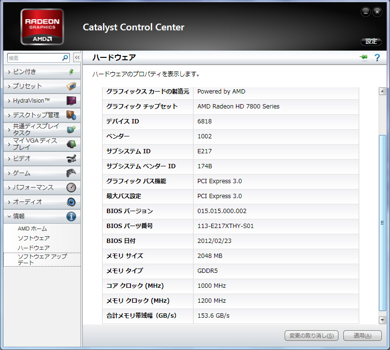
Task: Pin this page with green pushpin icon
Action: [364, 57]
